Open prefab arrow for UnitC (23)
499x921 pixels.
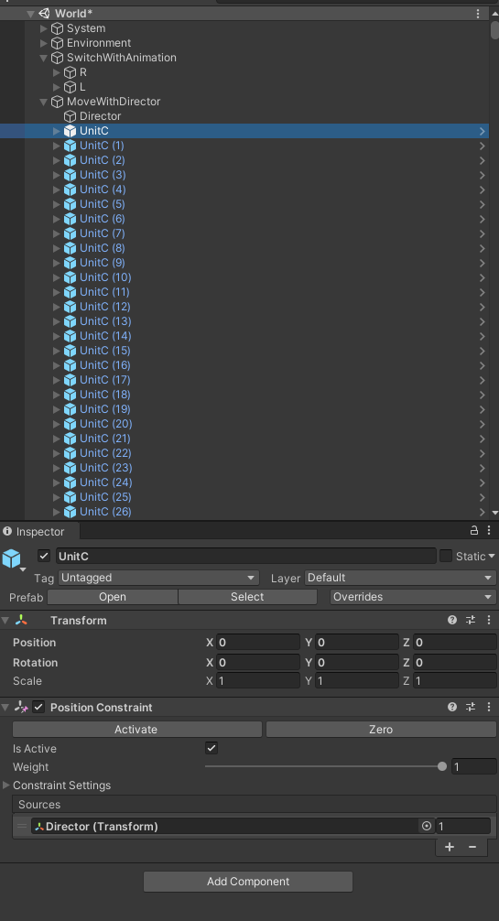[482, 468]
